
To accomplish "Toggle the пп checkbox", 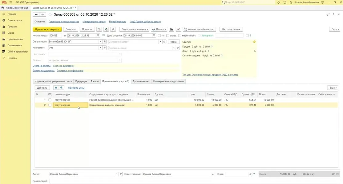I will pos(159,36).
